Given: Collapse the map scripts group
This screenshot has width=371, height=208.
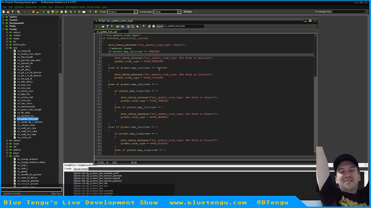Looking at the screenshot, I should tap(7, 48).
